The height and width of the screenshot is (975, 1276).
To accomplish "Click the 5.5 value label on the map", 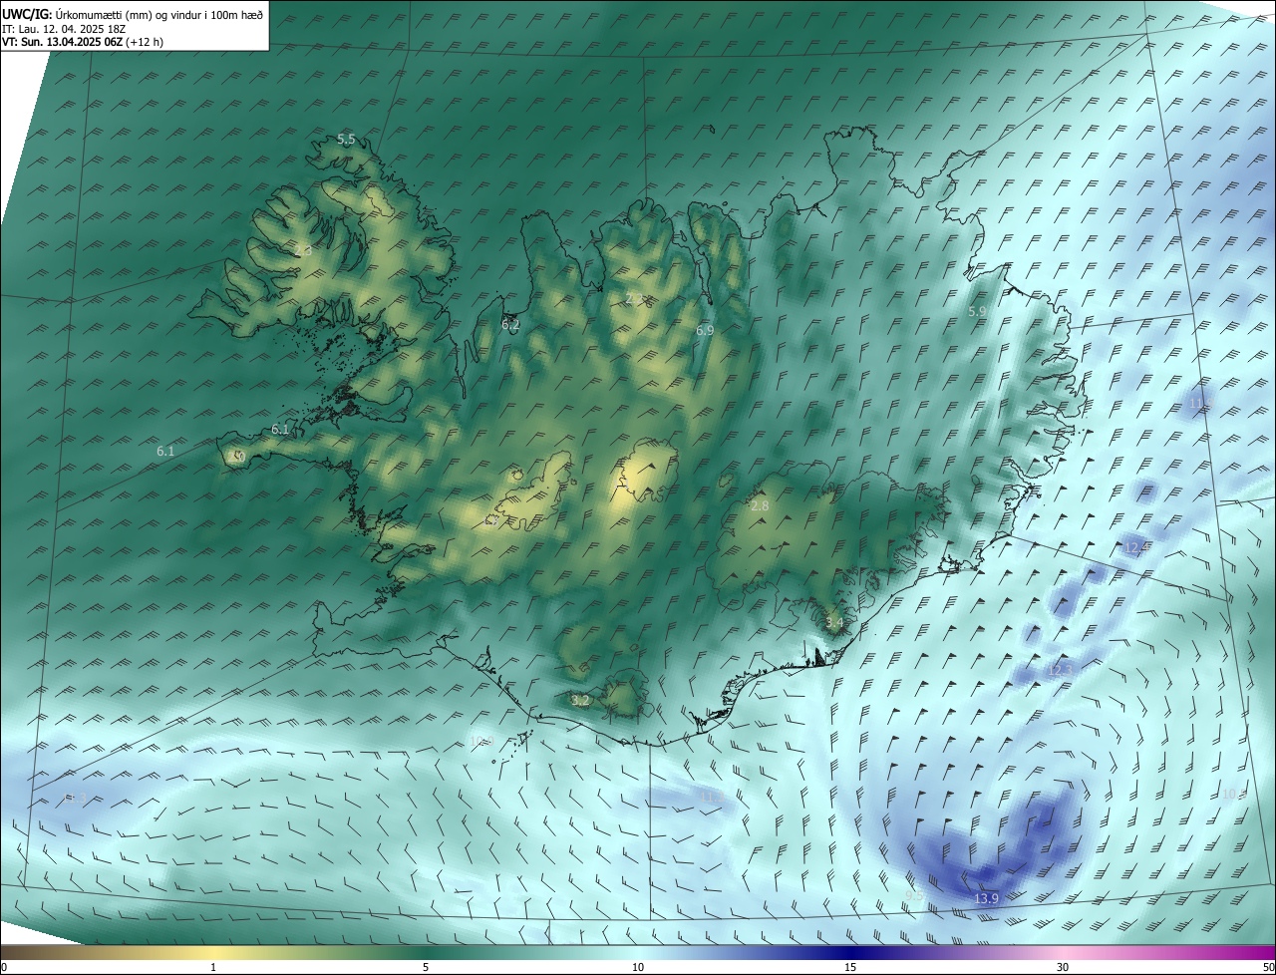I will pyautogui.click(x=346, y=140).
